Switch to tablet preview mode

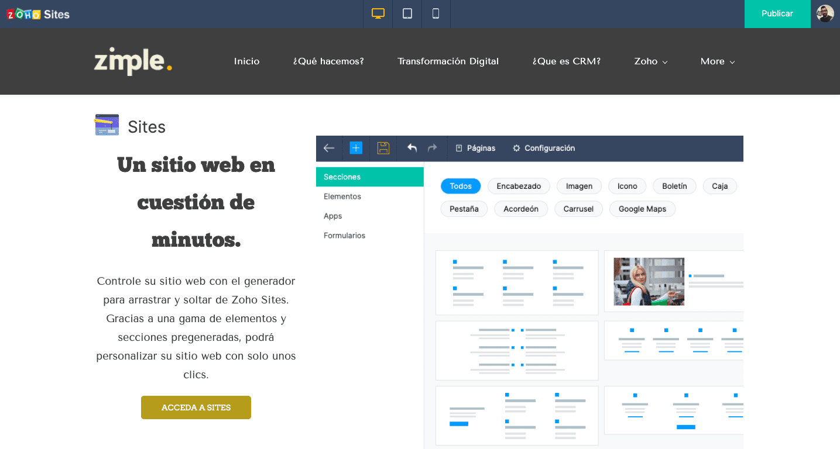[x=407, y=14]
